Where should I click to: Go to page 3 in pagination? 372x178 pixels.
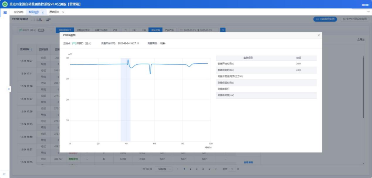[x=197, y=169]
